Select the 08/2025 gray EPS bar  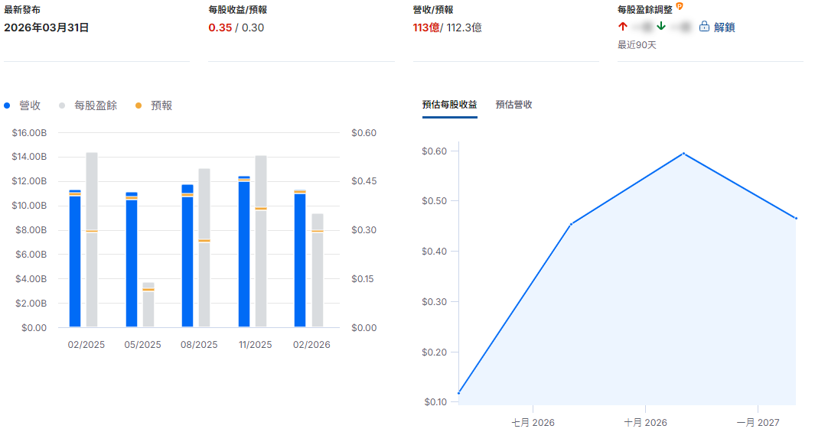[x=204, y=248]
